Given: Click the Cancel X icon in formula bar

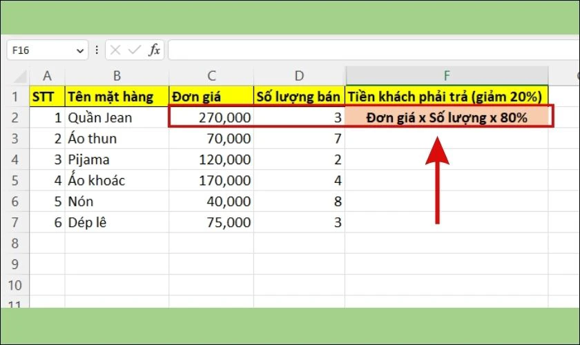Looking at the screenshot, I should 115,50.
